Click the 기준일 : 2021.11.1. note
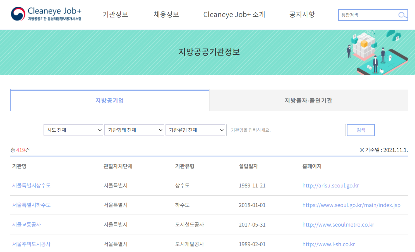Image resolution: width=415 pixels, height=252 pixels. [384, 150]
